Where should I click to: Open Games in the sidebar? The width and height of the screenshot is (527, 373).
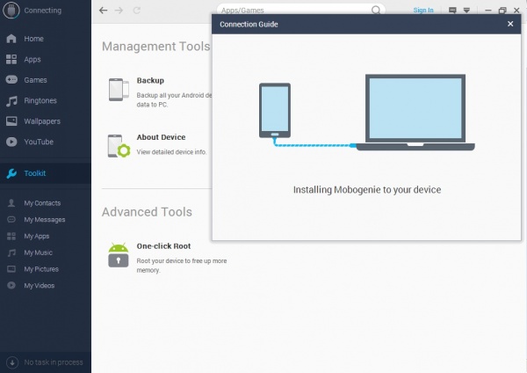pos(35,80)
